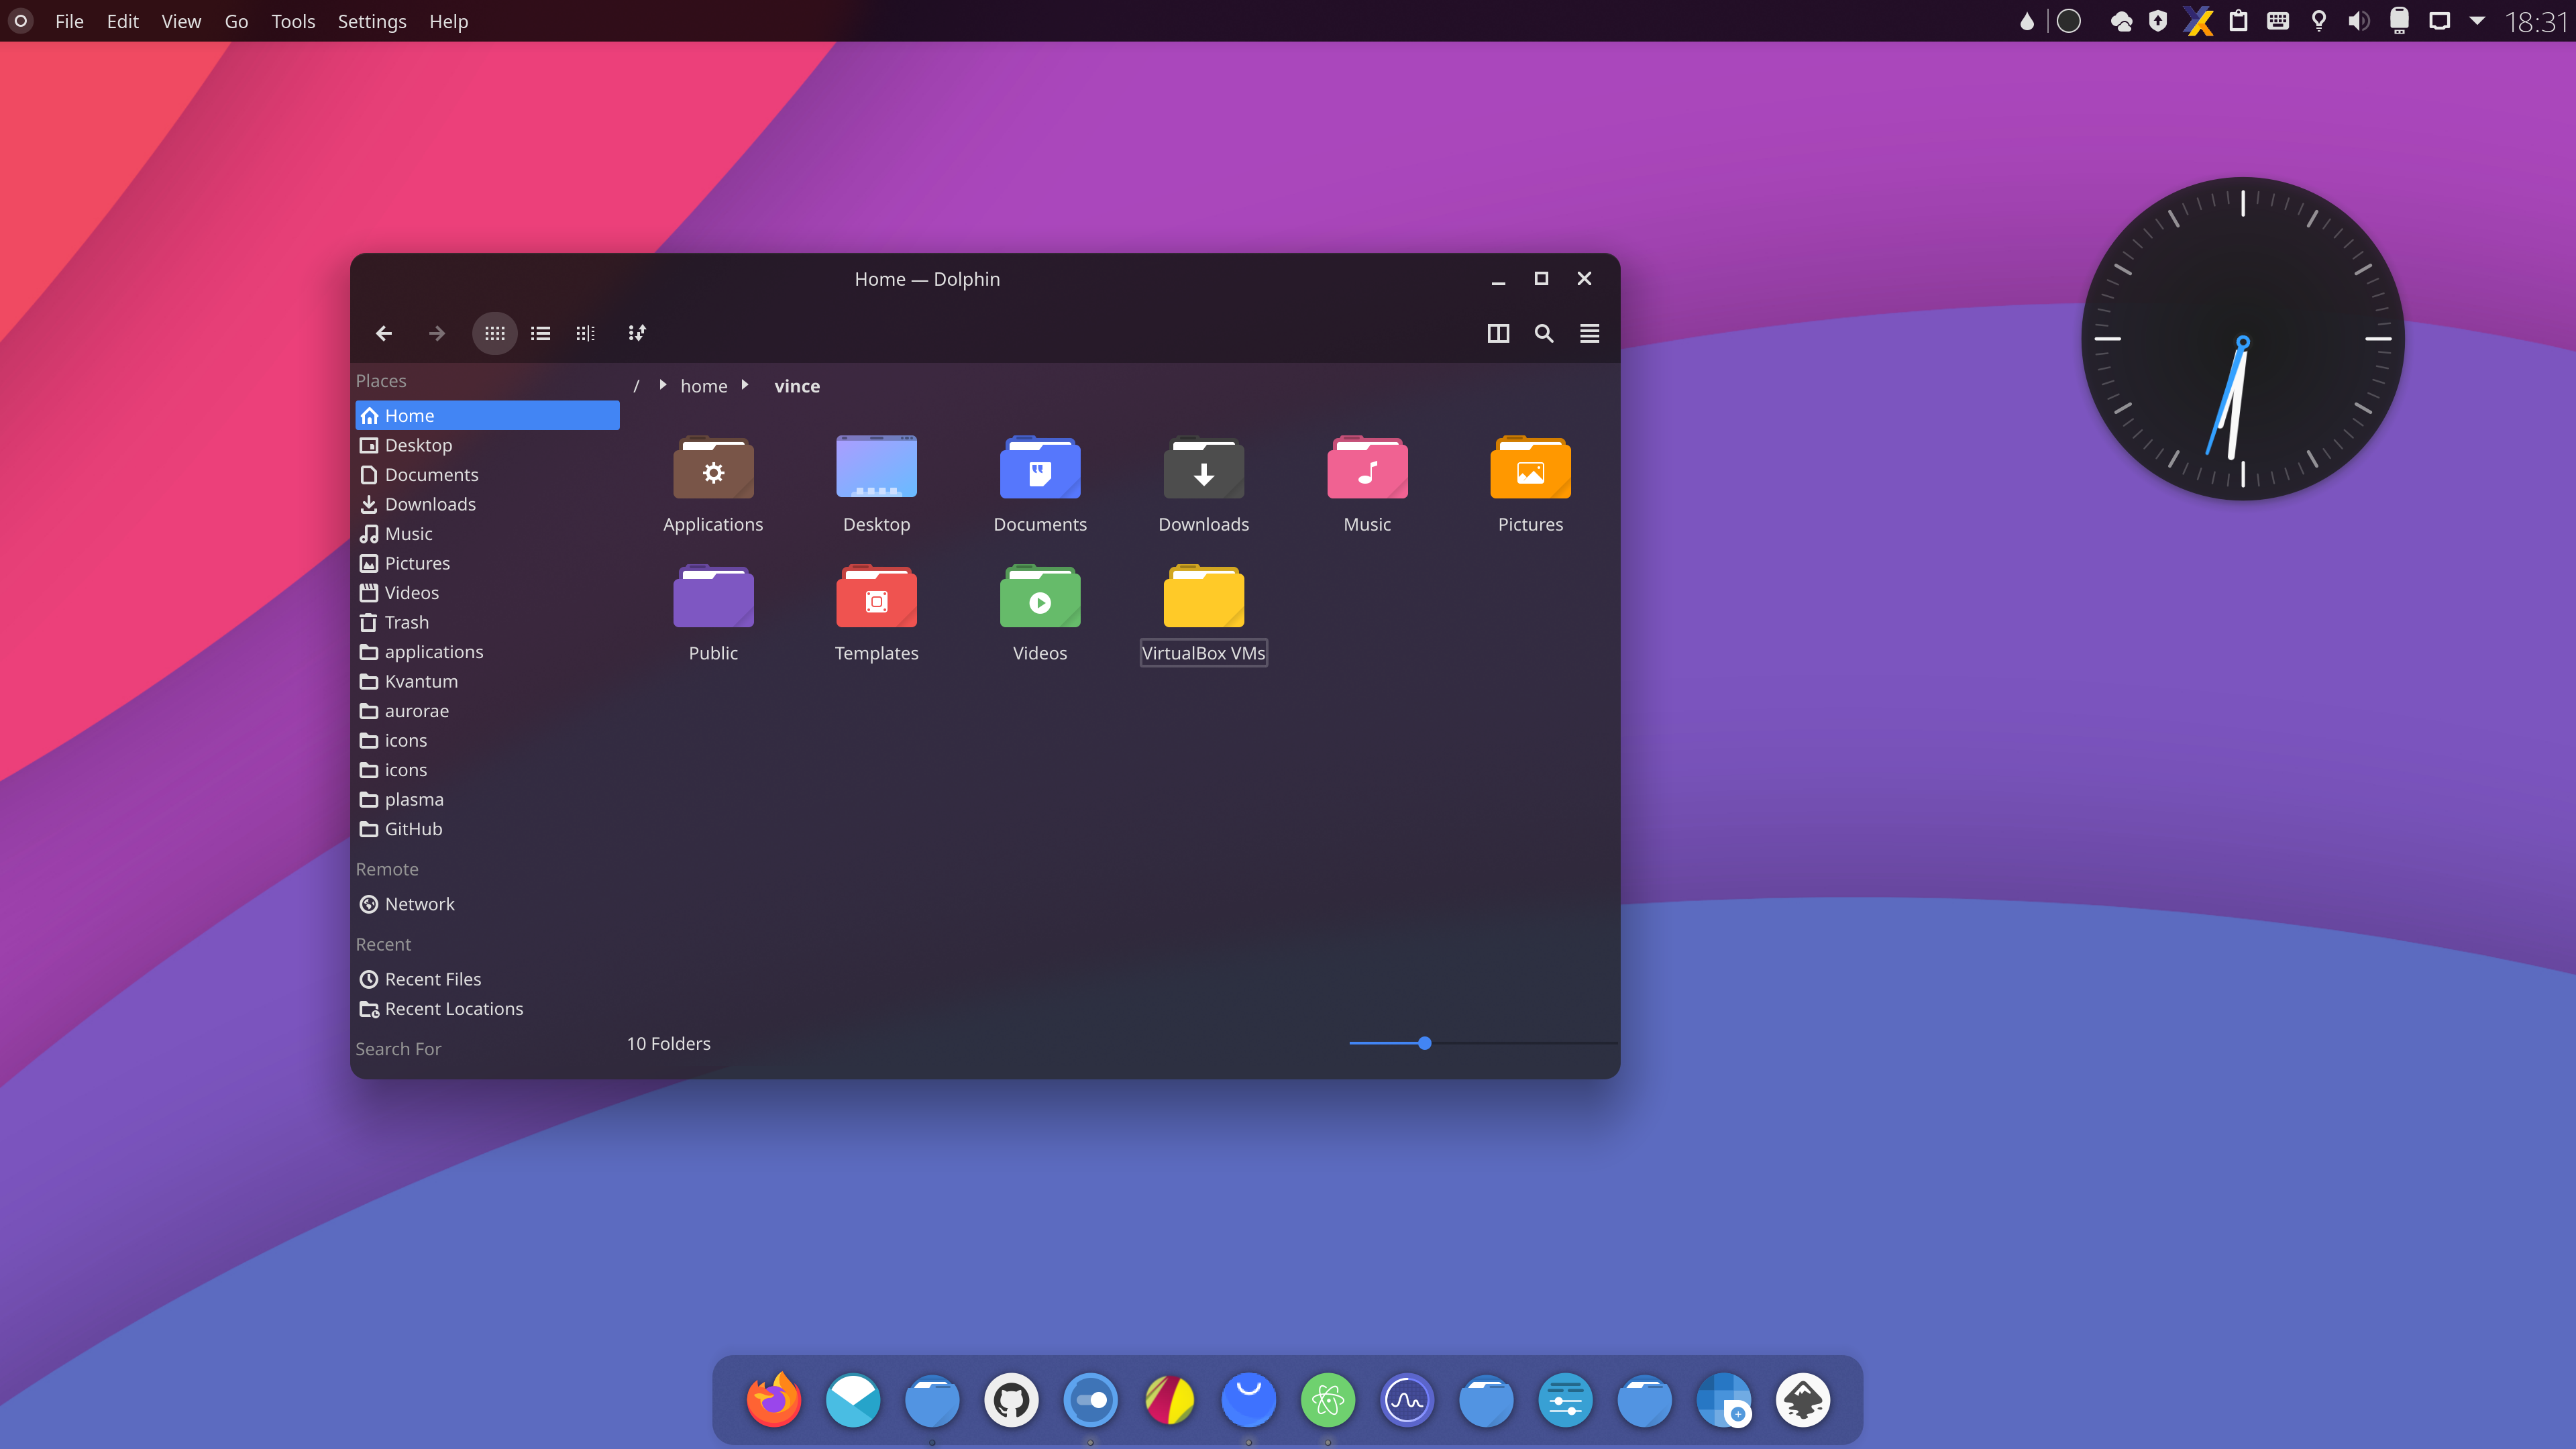
Task: Select the Templates folder icon
Action: click(876, 596)
